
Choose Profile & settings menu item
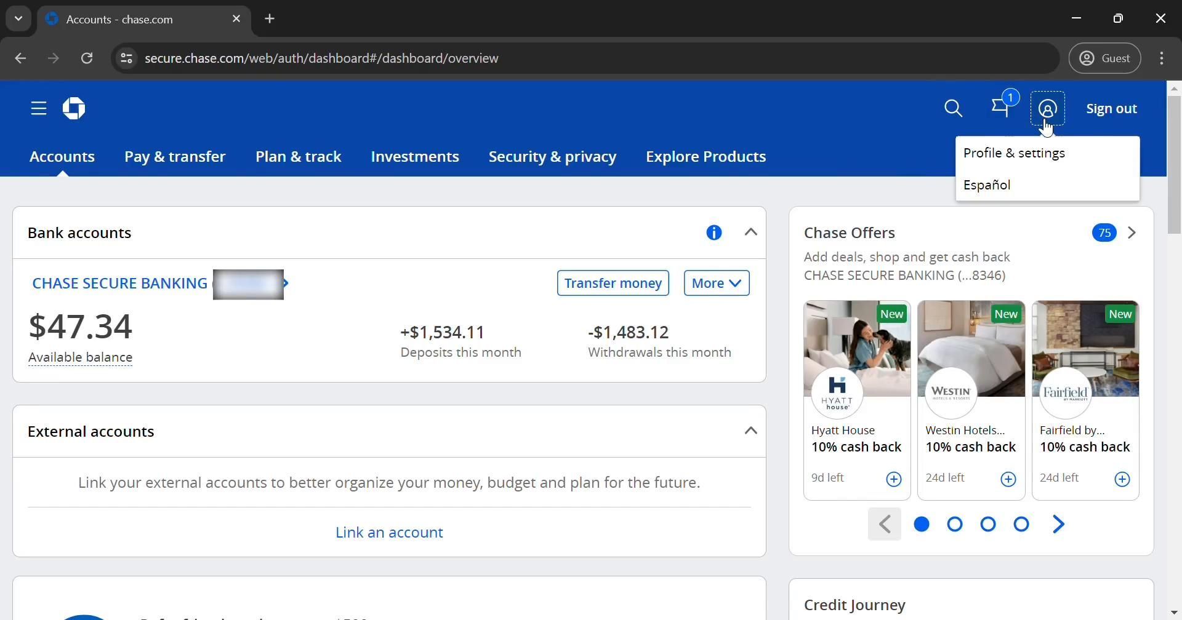1013,153
